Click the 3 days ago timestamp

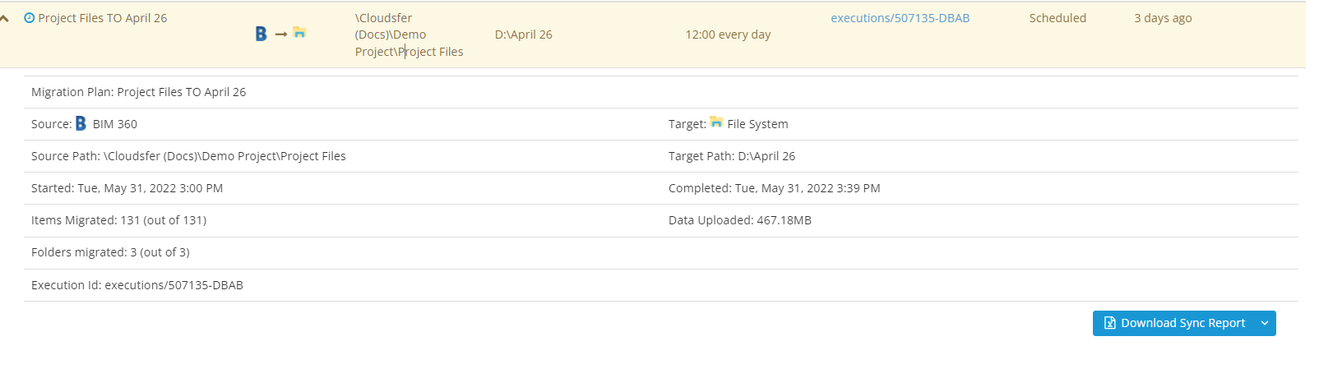coord(1163,18)
